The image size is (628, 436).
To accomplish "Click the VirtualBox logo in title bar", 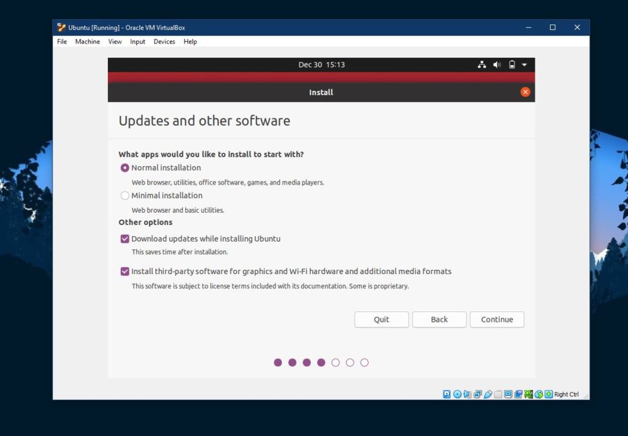I will click(x=61, y=27).
